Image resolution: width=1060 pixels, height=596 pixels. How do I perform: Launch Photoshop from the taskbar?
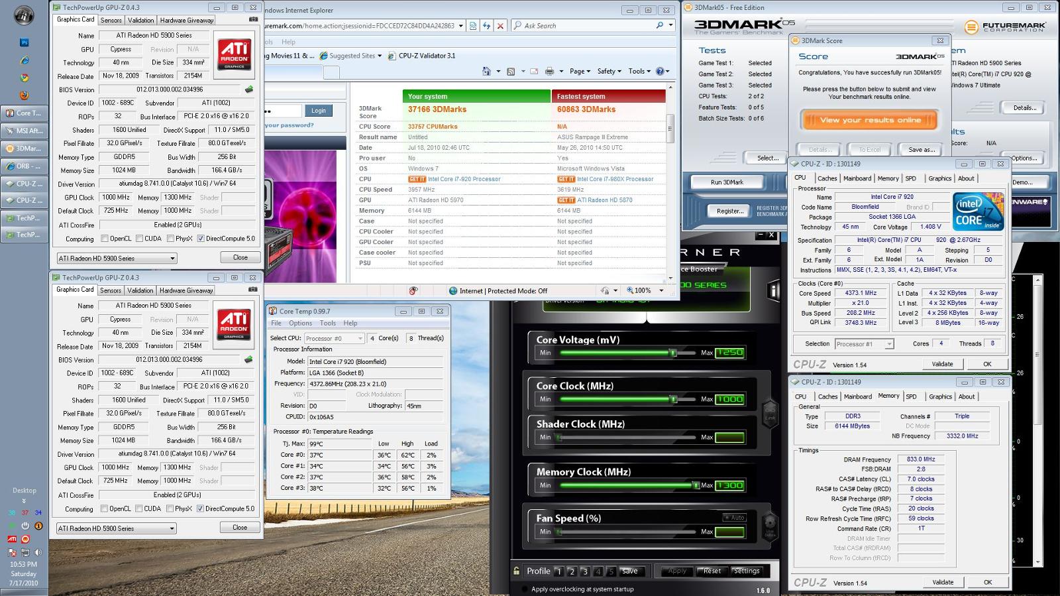(25, 42)
